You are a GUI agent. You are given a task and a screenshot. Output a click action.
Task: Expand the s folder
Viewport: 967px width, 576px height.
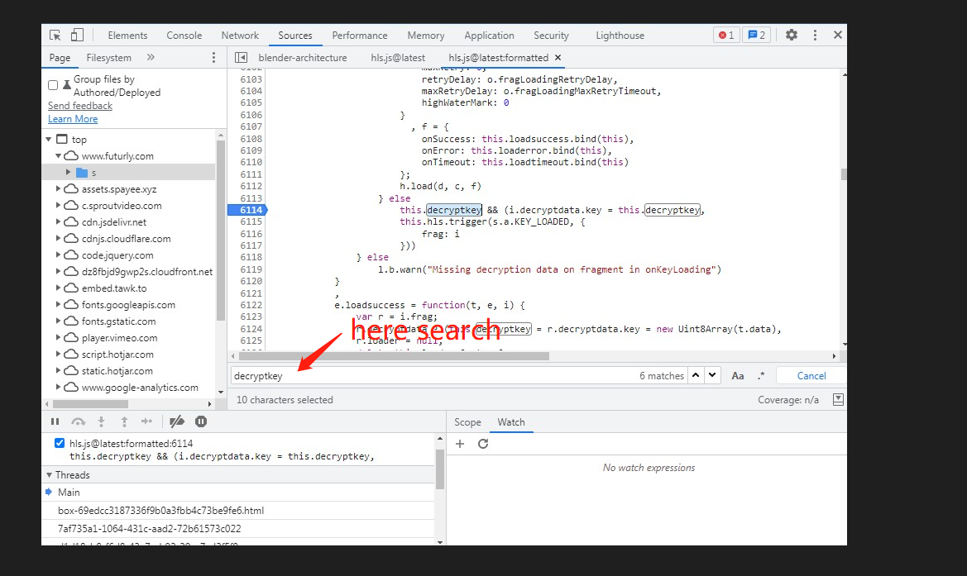pyautogui.click(x=69, y=173)
